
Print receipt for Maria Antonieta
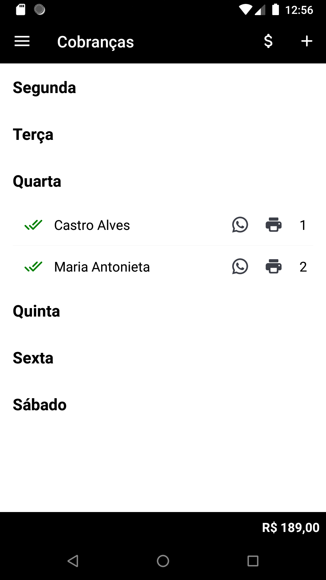(x=273, y=266)
